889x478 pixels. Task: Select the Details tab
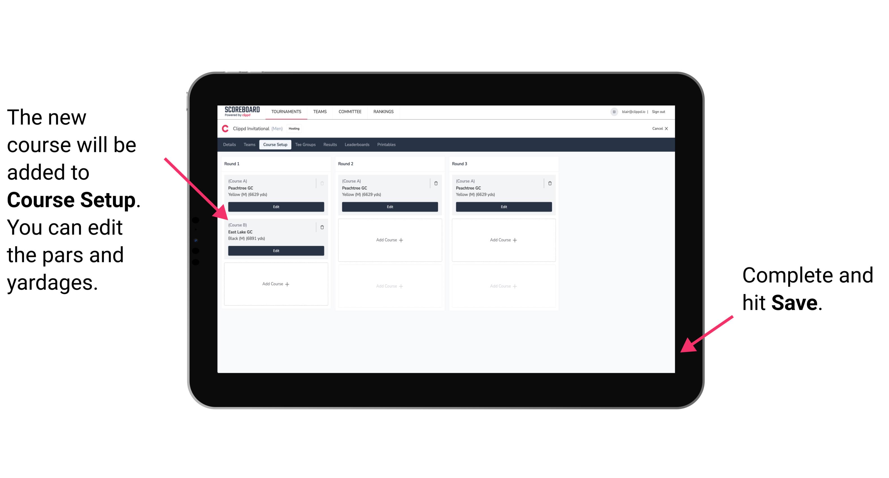click(231, 145)
